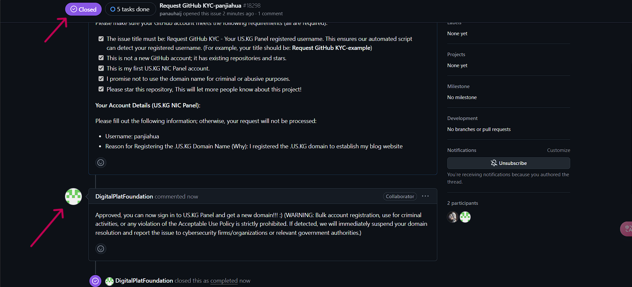Toggle checkbox for issue title requirement
The width and height of the screenshot is (632, 287).
pyautogui.click(x=101, y=39)
